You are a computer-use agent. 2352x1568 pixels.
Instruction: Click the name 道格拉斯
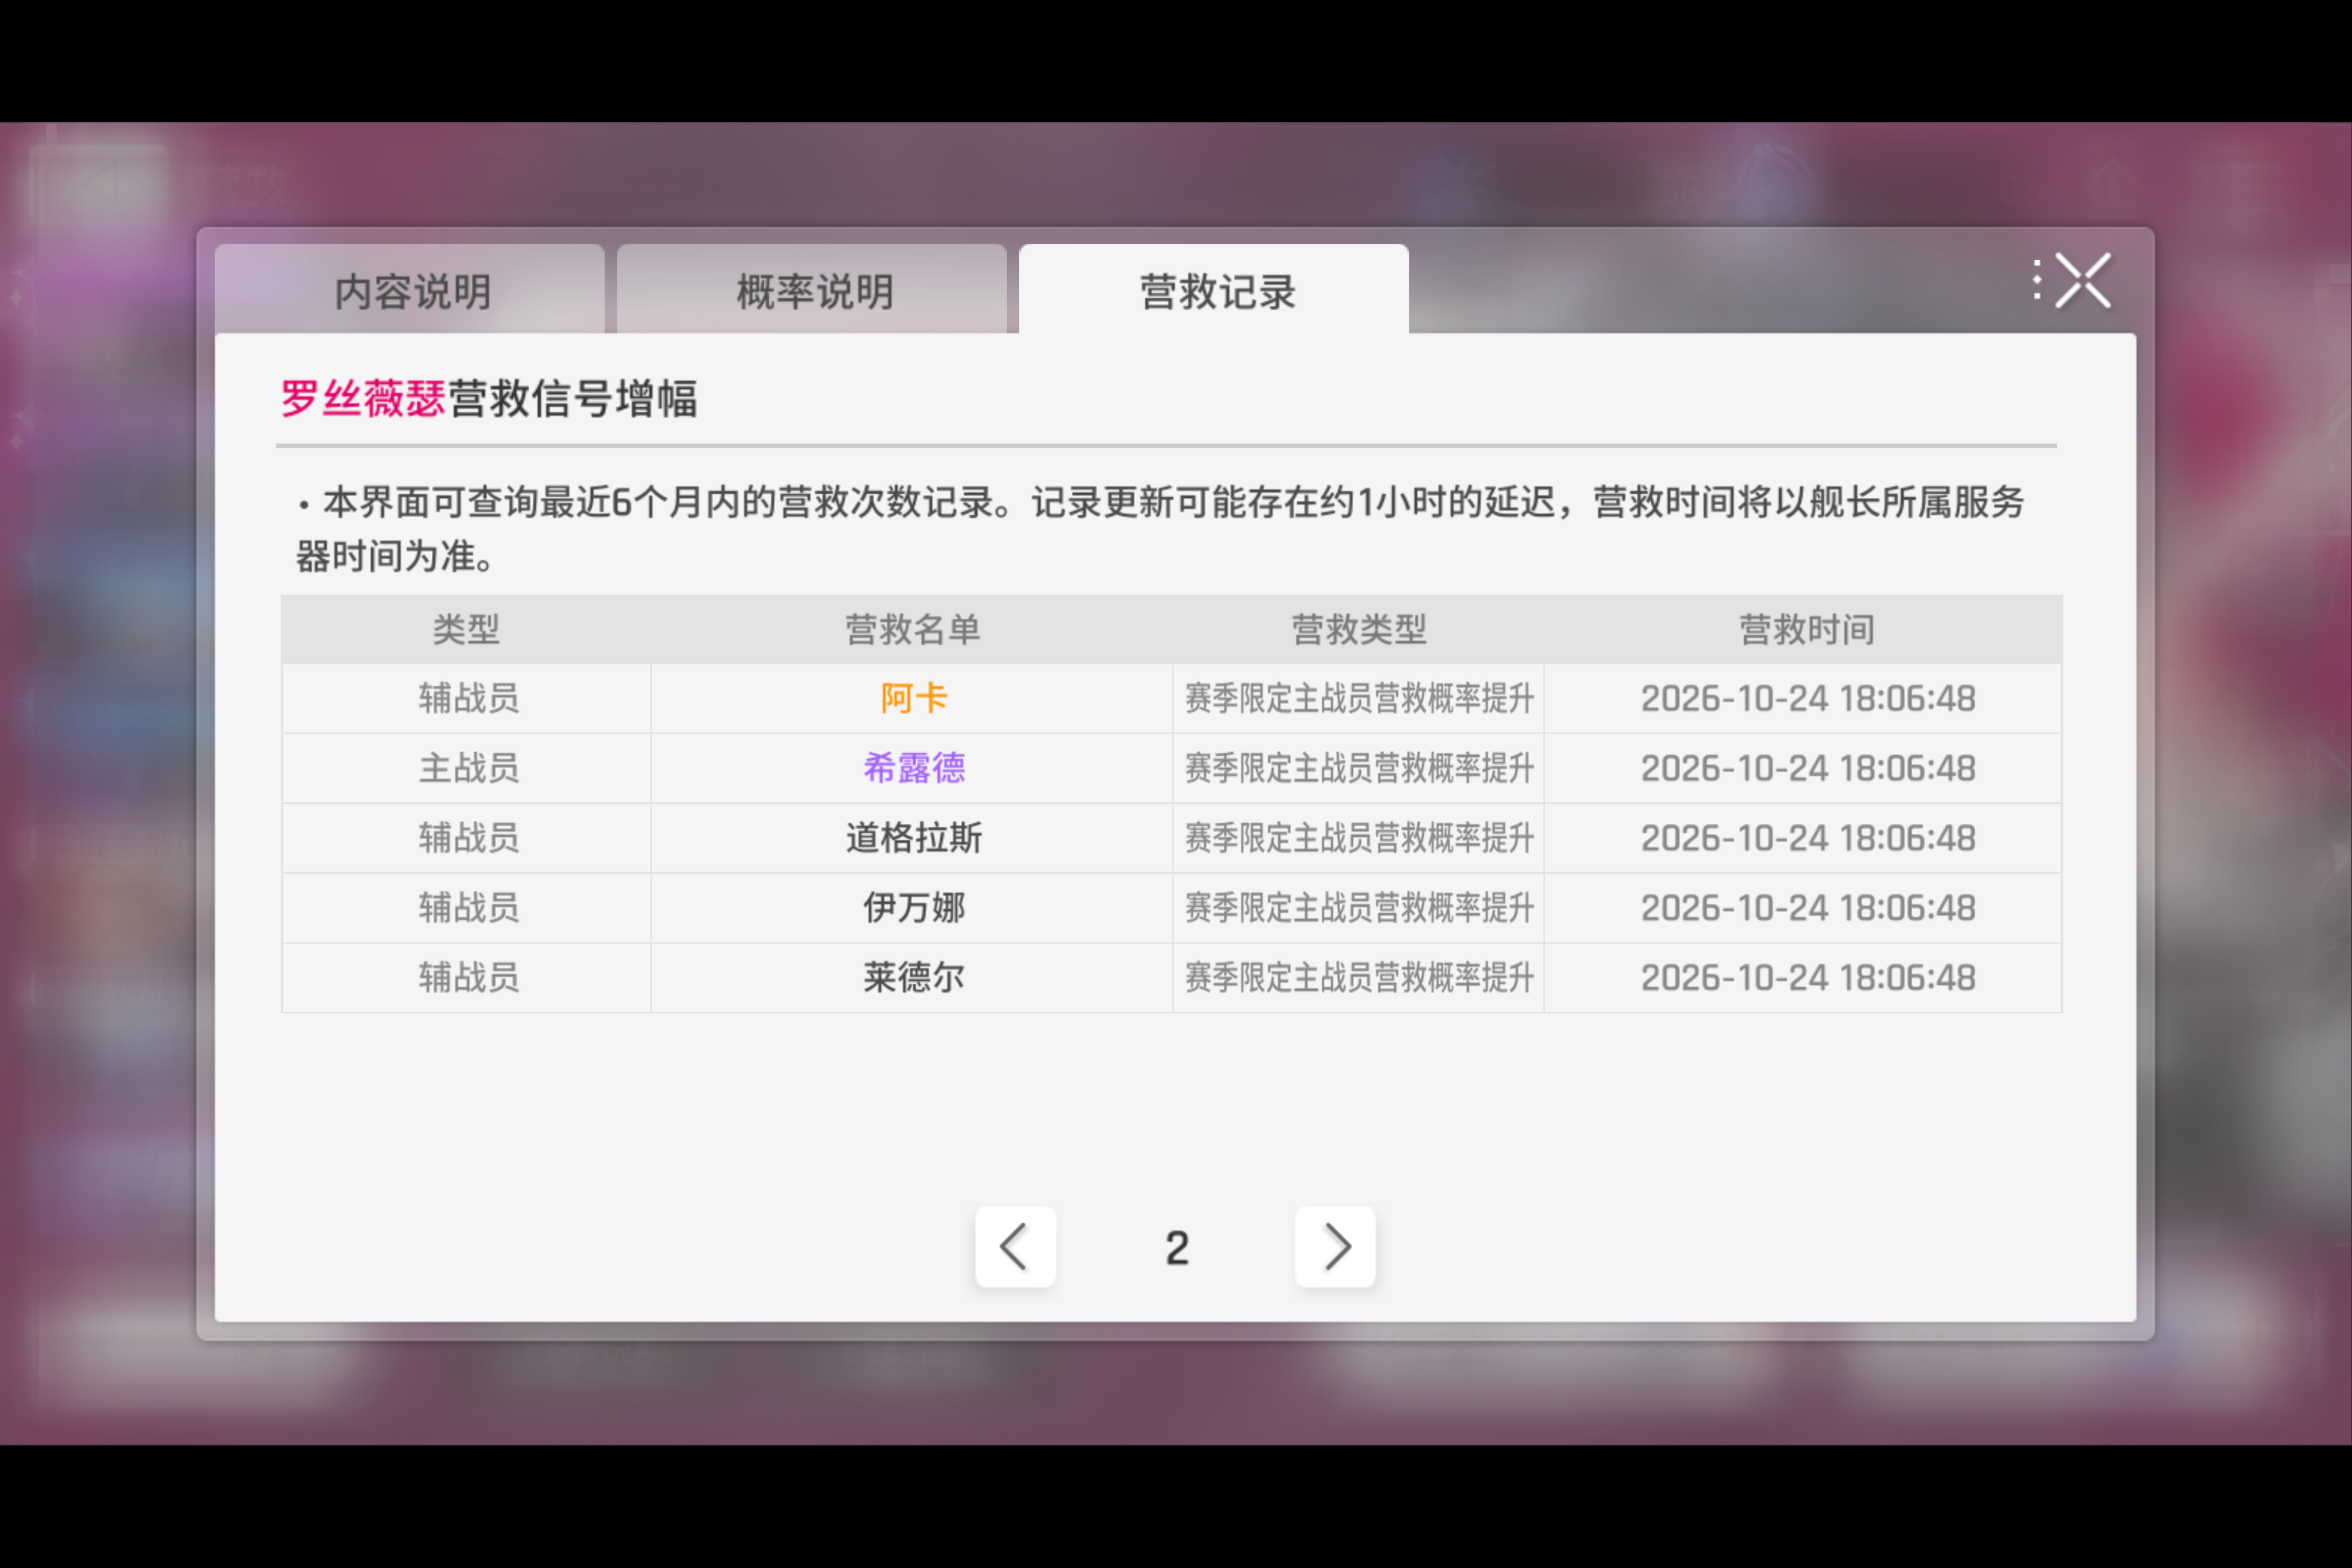coord(913,838)
